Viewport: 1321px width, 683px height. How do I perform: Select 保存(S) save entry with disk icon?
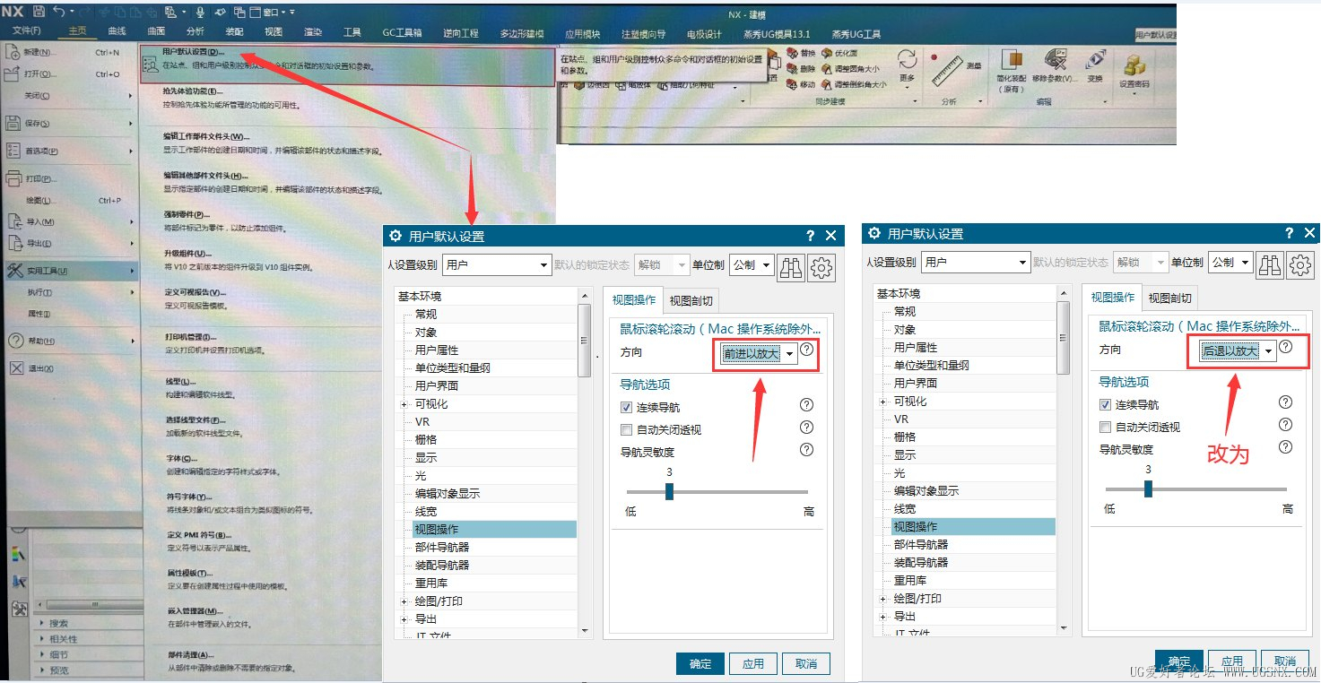[x=70, y=123]
